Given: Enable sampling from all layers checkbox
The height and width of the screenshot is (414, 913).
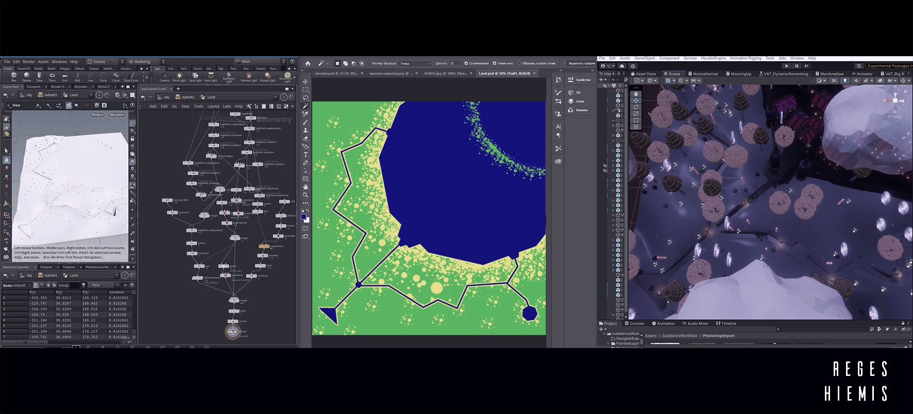Looking at the screenshot, I should [x=519, y=63].
